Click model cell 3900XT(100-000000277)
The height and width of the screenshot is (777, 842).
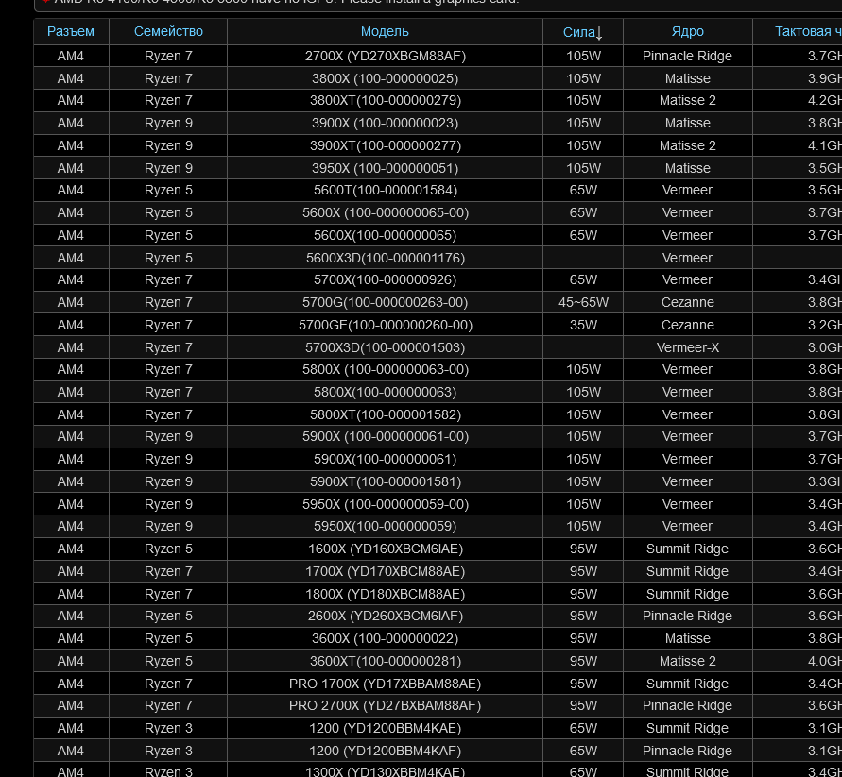385,145
